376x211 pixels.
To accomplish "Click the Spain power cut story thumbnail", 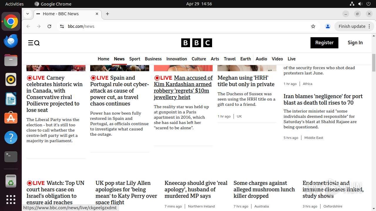I will (120, 68).
